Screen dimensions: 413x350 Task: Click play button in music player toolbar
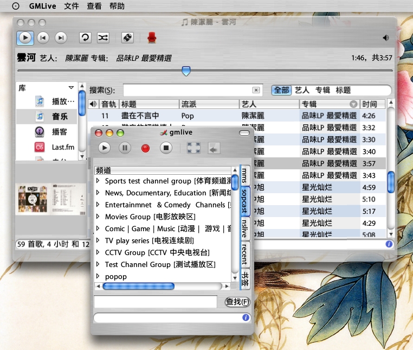pyautogui.click(x=25, y=38)
